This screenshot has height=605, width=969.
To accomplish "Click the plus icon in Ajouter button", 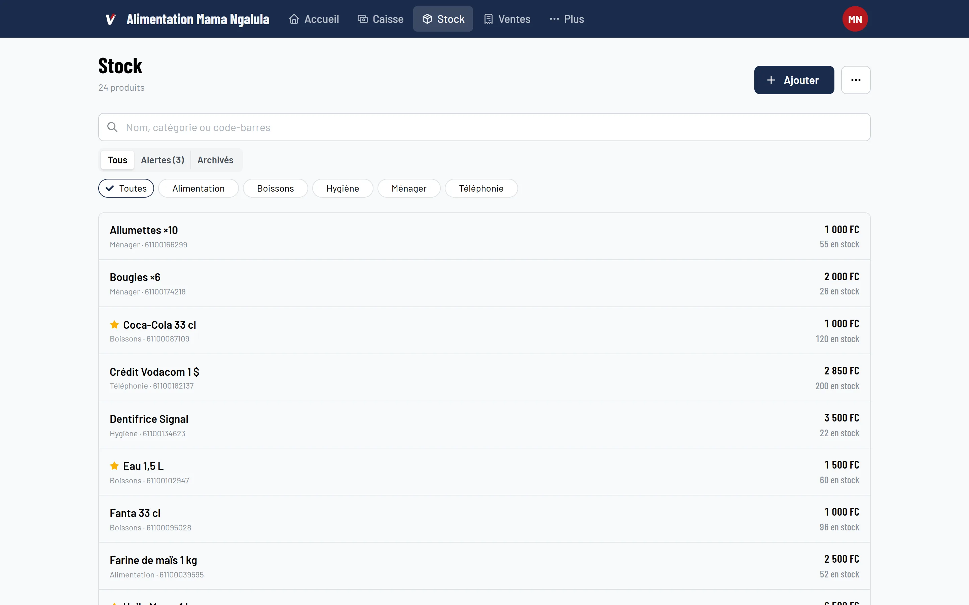I will point(771,80).
